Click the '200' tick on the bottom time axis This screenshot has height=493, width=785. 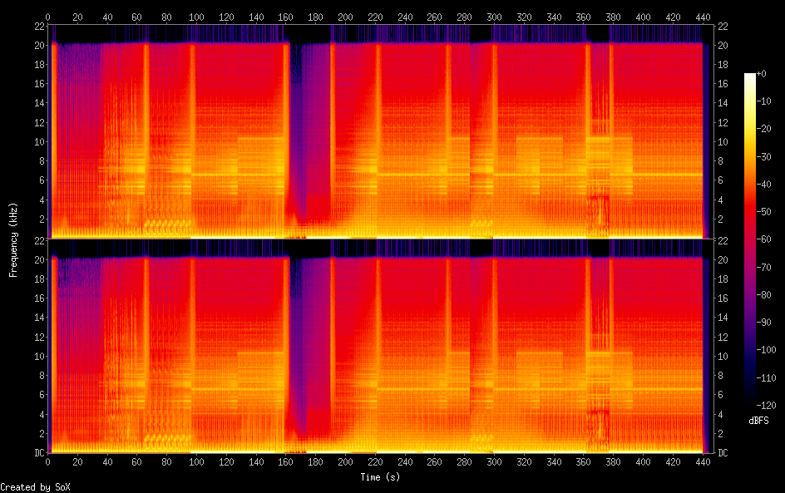(x=346, y=463)
